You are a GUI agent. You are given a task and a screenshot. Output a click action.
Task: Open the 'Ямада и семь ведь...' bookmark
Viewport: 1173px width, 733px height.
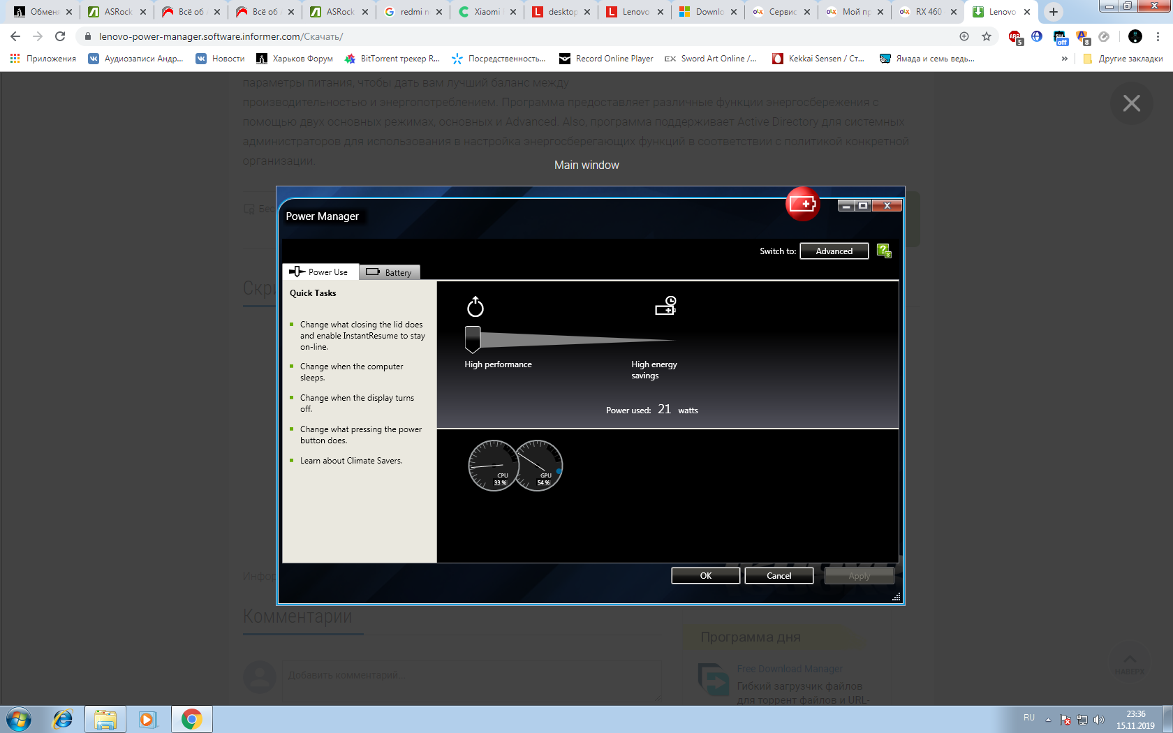click(927, 59)
